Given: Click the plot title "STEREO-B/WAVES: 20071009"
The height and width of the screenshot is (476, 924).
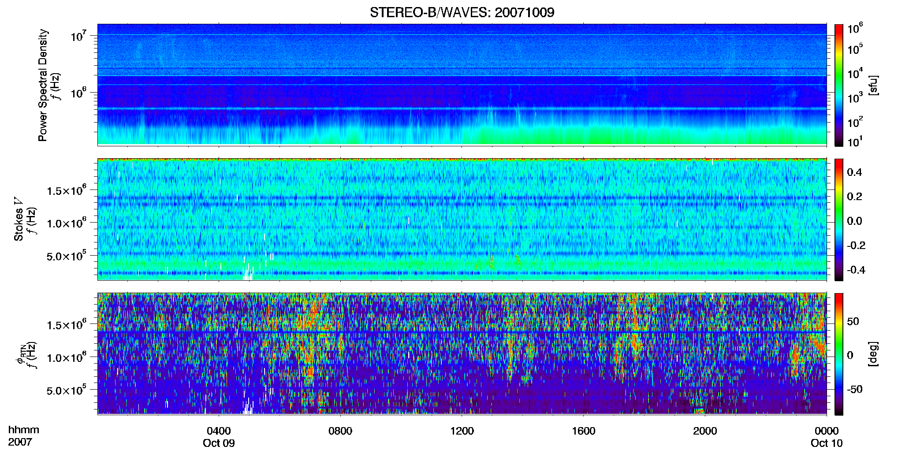Looking at the screenshot, I should [x=462, y=12].
